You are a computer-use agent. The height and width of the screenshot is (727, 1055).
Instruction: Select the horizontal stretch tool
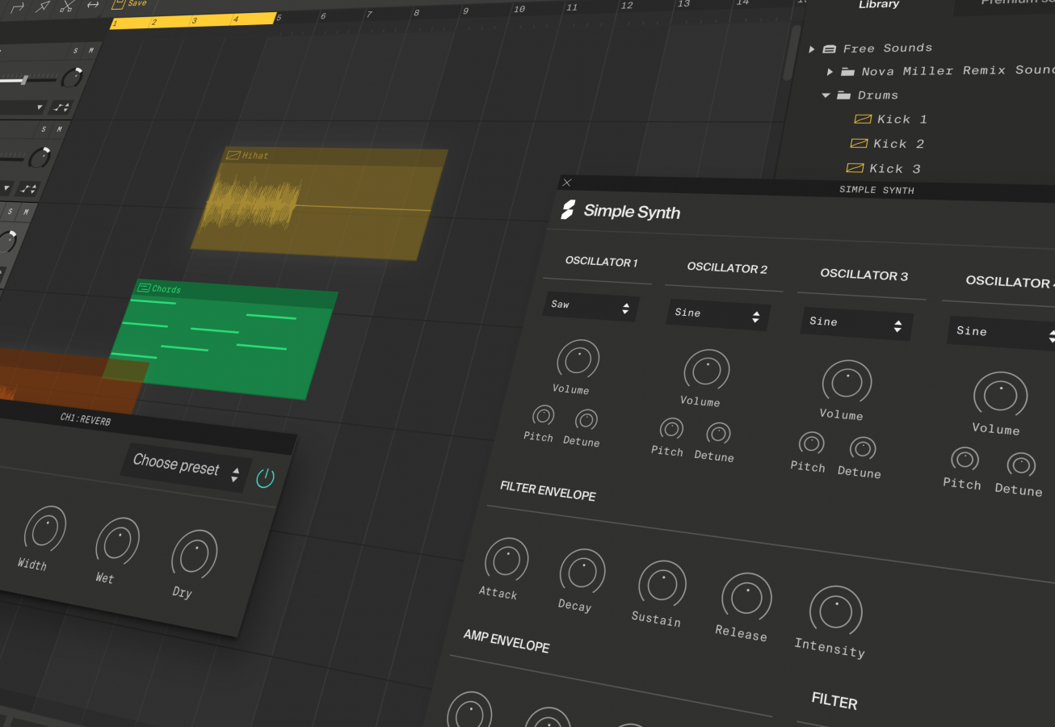coord(92,5)
